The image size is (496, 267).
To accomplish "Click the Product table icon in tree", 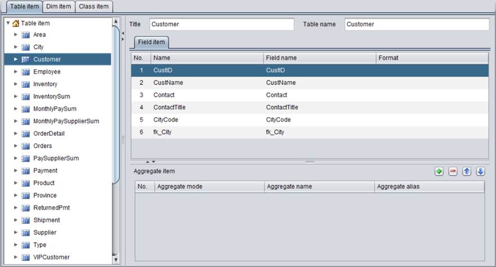I will (x=25, y=183).
